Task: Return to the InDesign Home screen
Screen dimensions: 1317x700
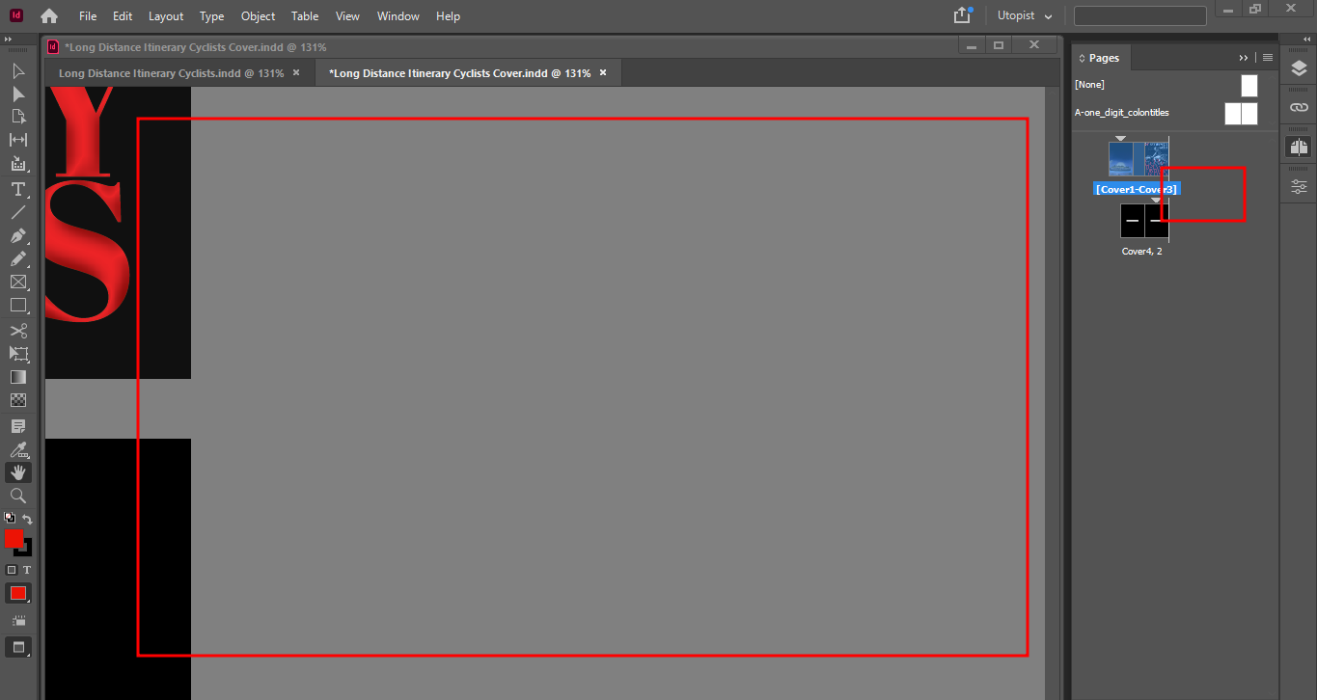Action: pos(48,15)
